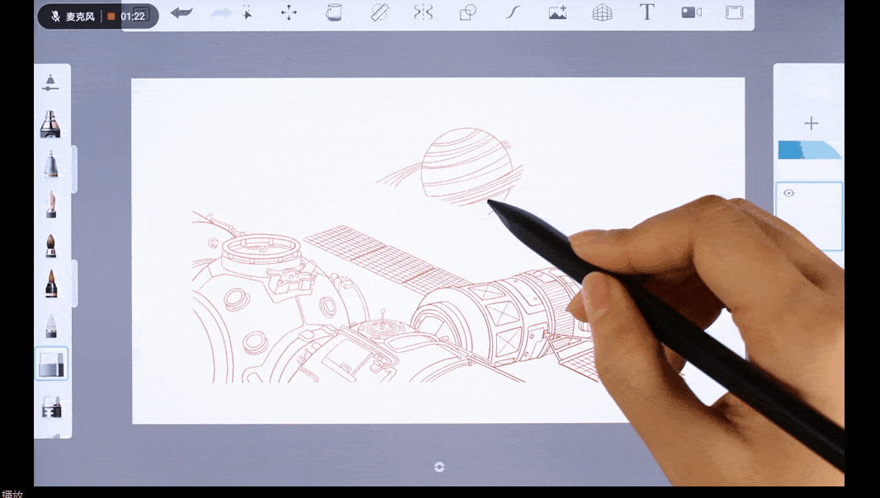Viewport: 880px width, 498px height.
Task: Click the blue swatch in layer panel
Action: 791,150
